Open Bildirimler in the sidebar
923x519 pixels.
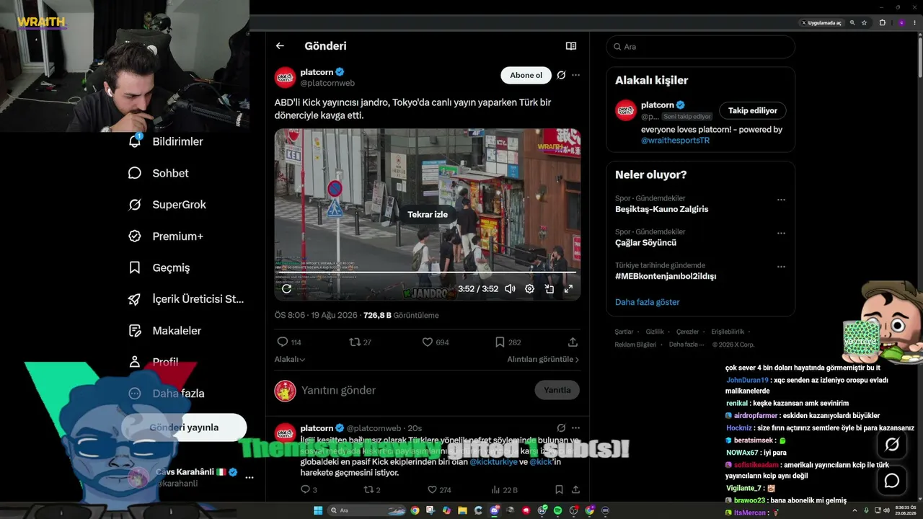165,141
